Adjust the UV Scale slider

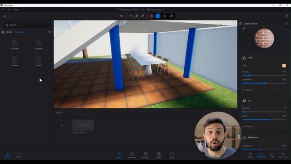pyautogui.click(x=264, y=120)
